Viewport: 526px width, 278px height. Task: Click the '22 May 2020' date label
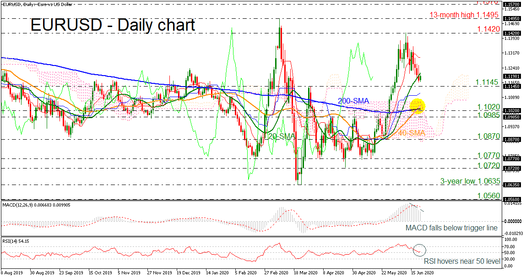[393, 273]
